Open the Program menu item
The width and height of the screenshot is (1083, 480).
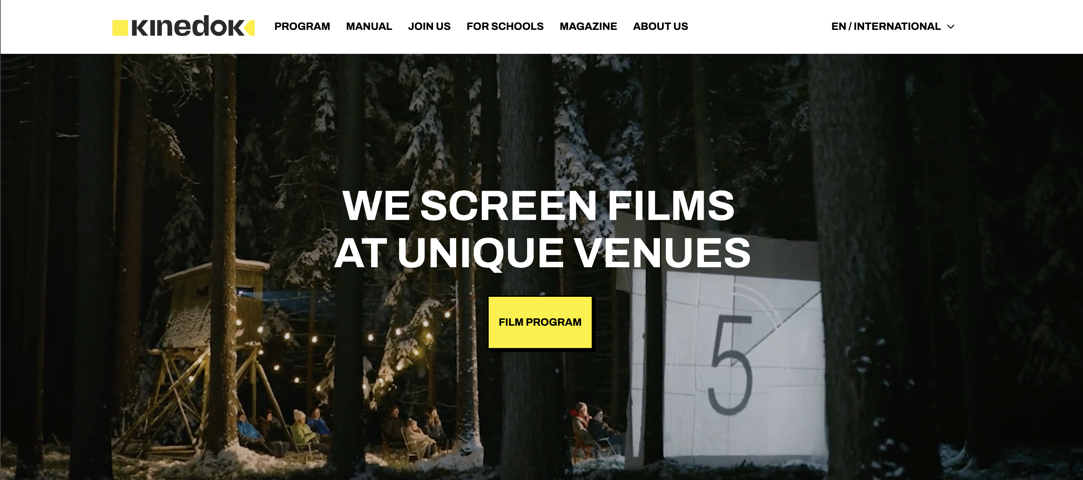coord(302,27)
